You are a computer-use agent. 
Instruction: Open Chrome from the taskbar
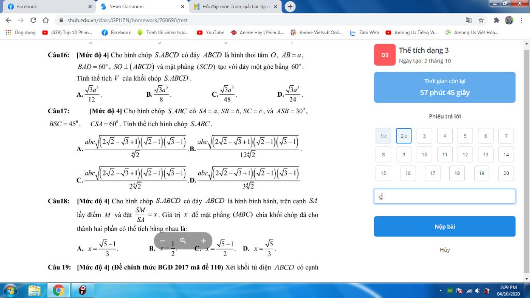click(58, 290)
